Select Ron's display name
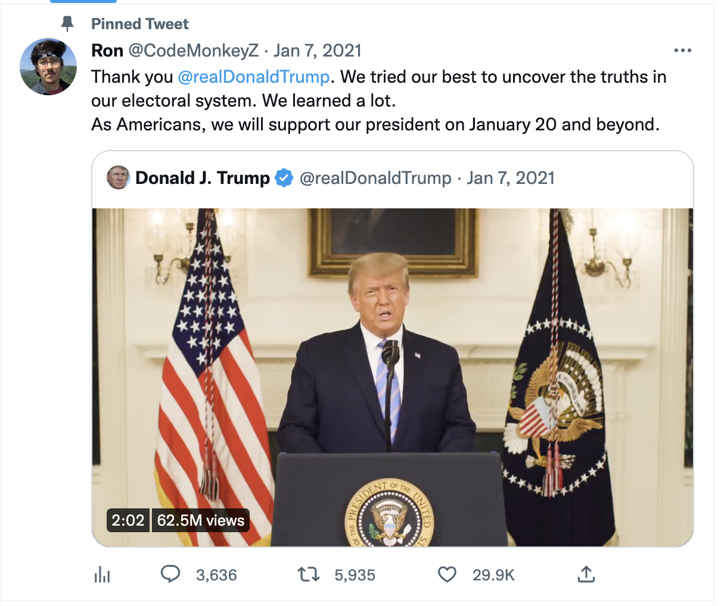This screenshot has width=721, height=606. pos(107,50)
